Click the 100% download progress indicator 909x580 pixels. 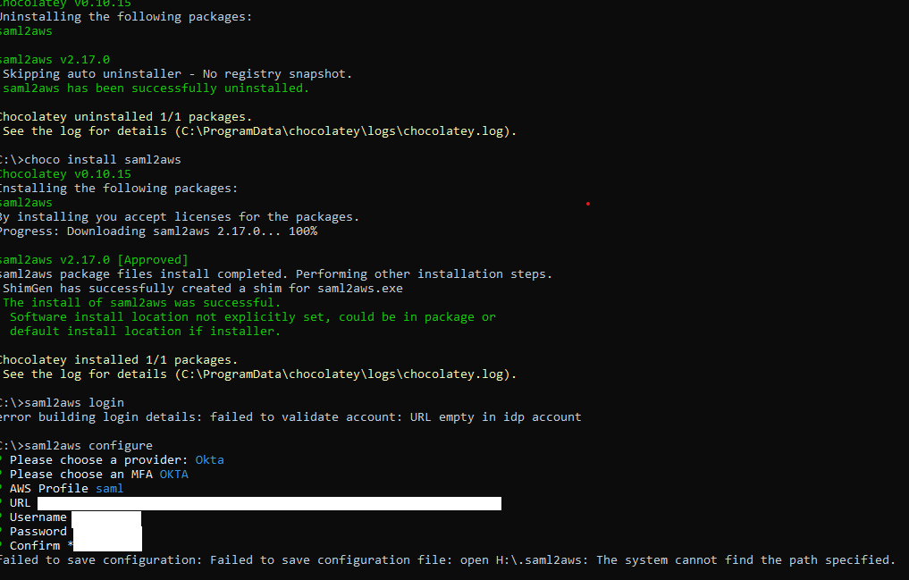pos(306,231)
